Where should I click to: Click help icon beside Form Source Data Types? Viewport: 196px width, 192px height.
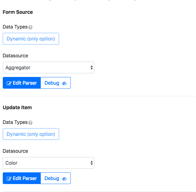[x=30, y=27]
